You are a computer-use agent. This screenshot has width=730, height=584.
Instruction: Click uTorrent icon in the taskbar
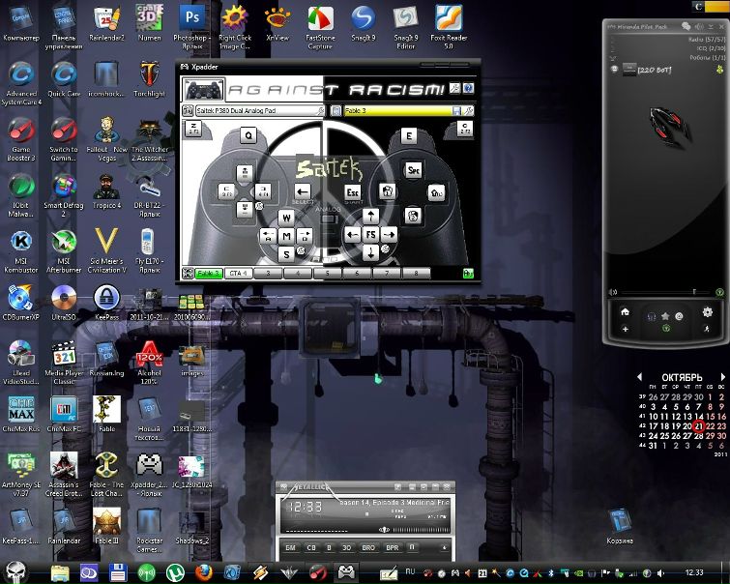pyautogui.click(x=175, y=572)
